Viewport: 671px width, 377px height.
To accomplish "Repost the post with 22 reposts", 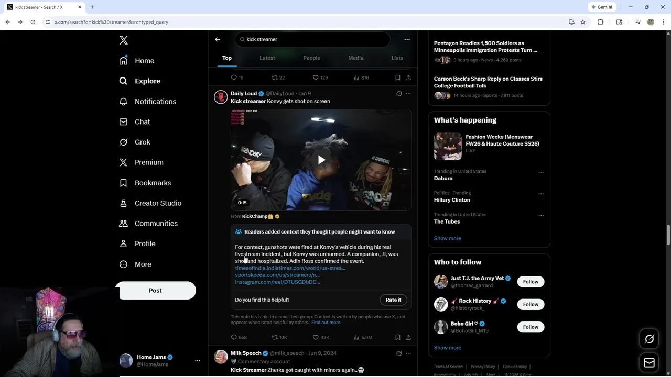I will click(x=278, y=77).
